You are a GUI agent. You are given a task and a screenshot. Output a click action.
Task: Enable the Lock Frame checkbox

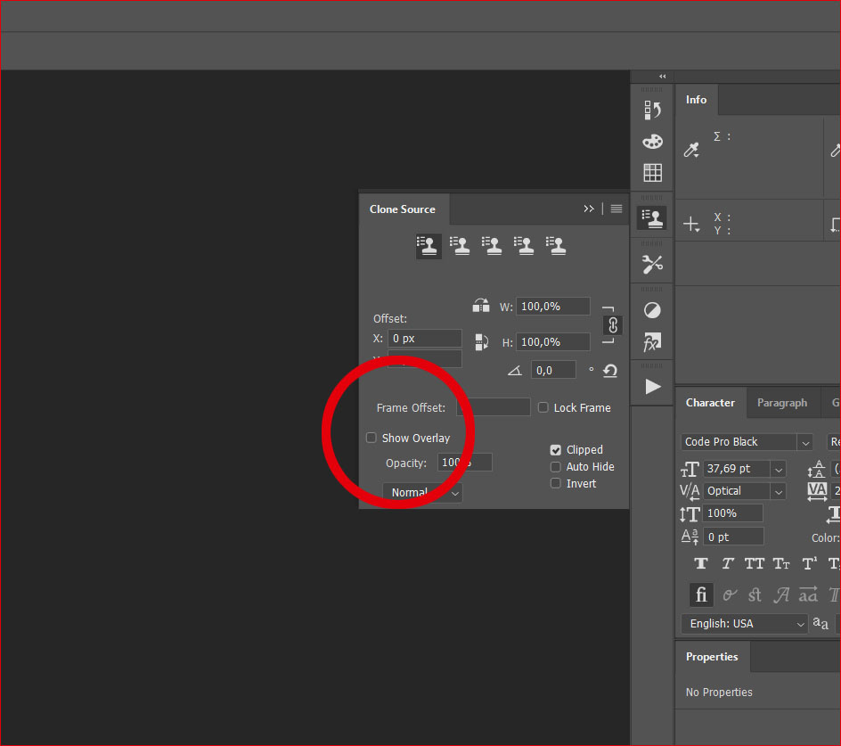pos(543,407)
